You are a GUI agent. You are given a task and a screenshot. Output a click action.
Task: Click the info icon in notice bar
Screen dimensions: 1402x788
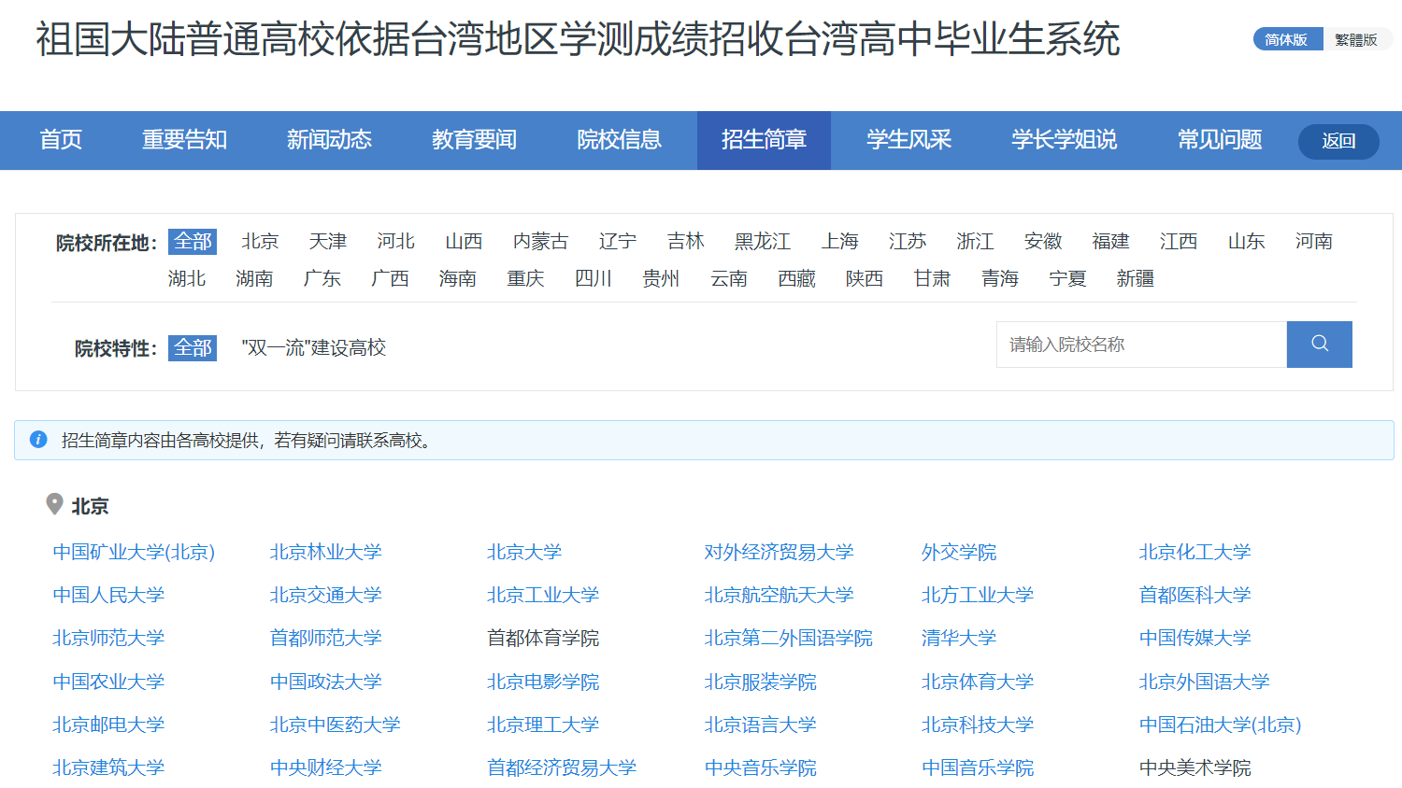tap(38, 440)
